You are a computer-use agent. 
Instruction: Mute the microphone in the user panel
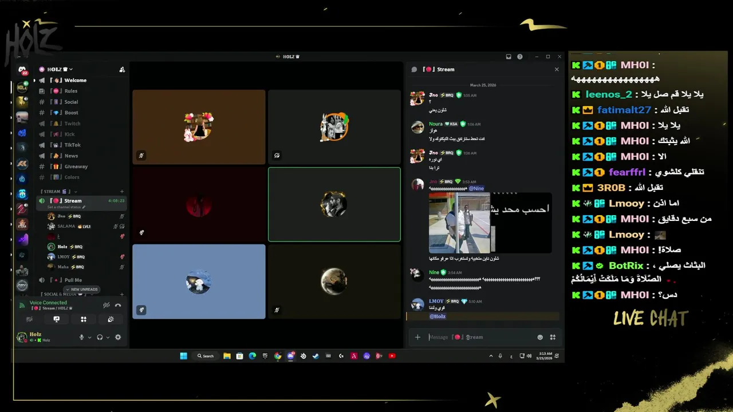click(x=81, y=338)
